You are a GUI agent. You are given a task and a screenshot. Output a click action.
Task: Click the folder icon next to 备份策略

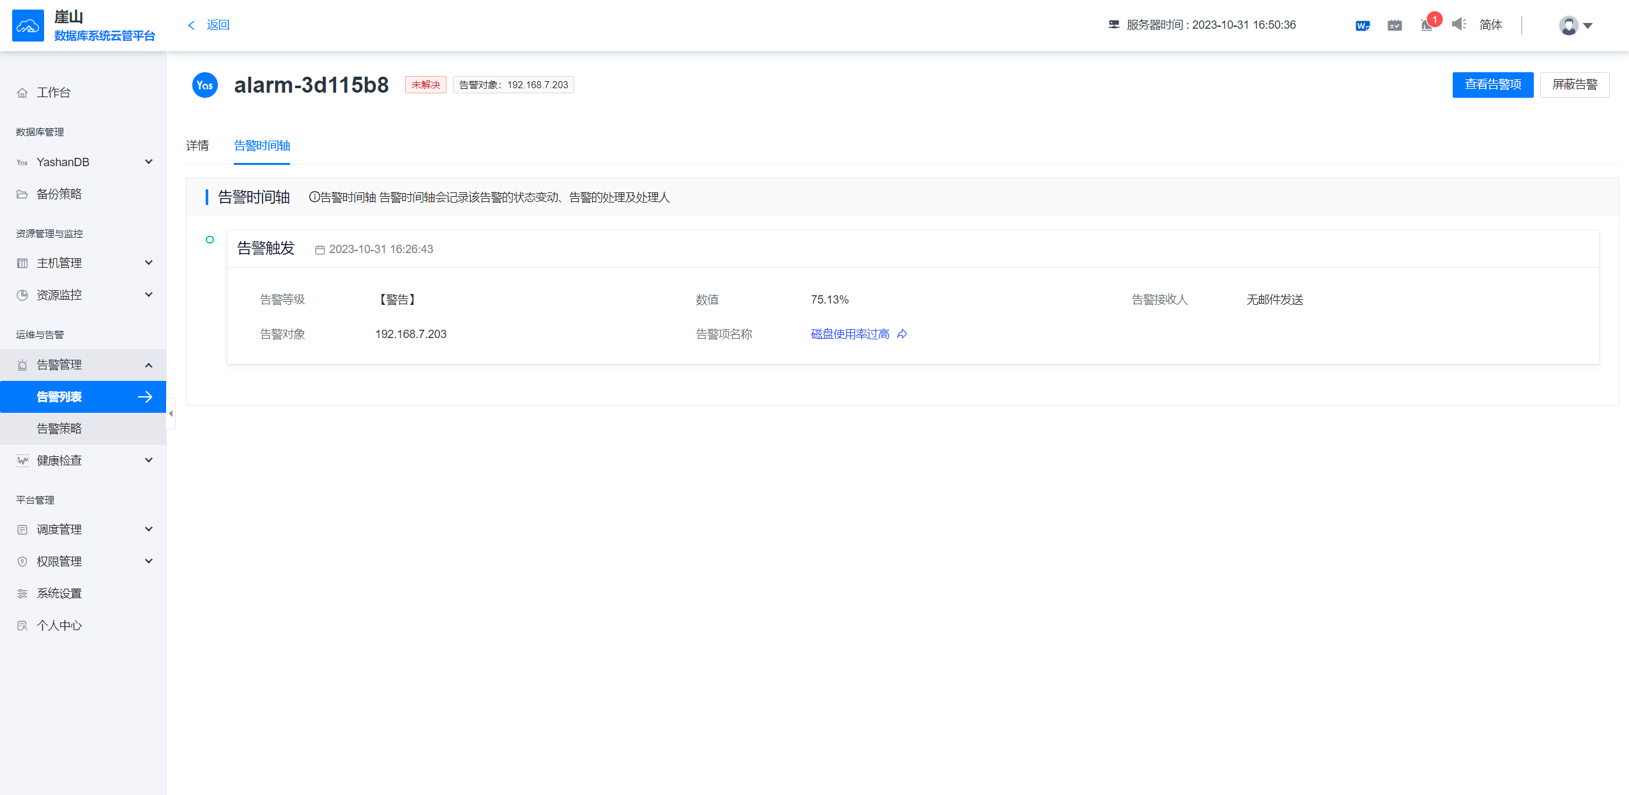coord(22,194)
